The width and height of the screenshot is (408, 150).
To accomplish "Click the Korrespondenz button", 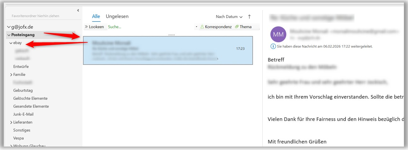I will pyautogui.click(x=216, y=27).
